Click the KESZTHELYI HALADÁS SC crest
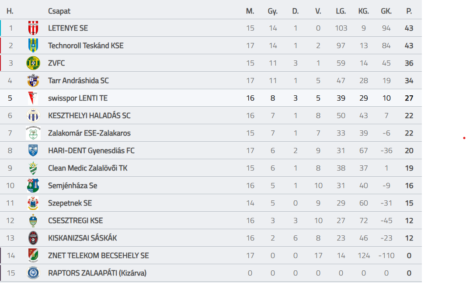 [x=33, y=115]
